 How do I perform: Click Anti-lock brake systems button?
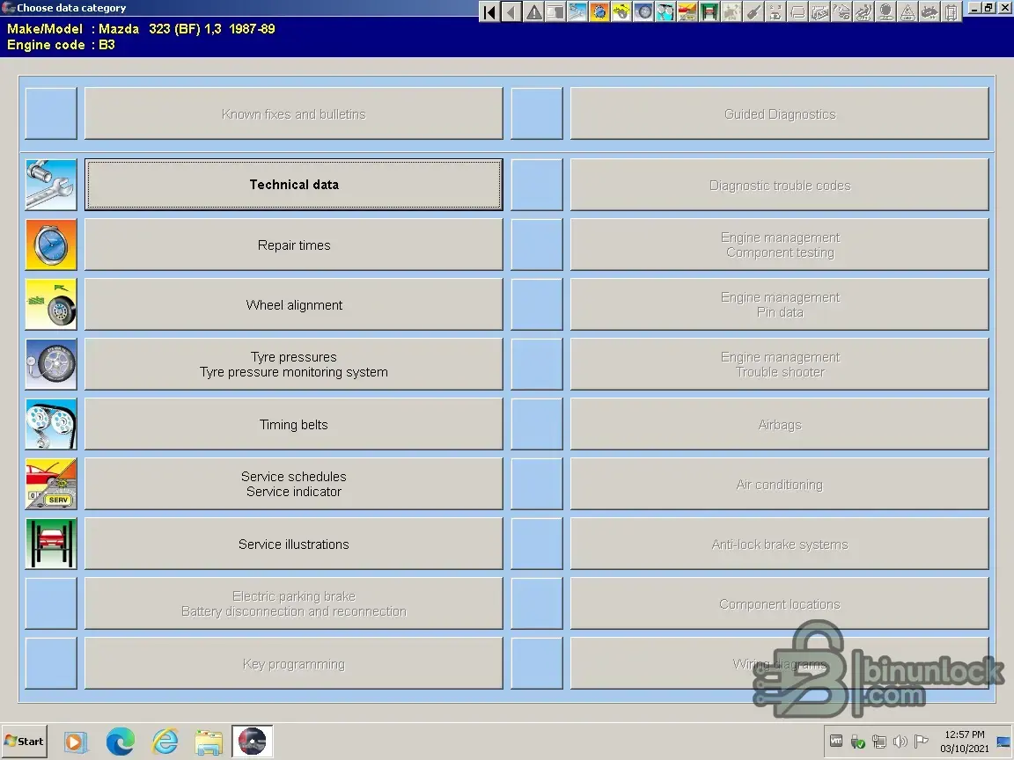pyautogui.click(x=779, y=544)
